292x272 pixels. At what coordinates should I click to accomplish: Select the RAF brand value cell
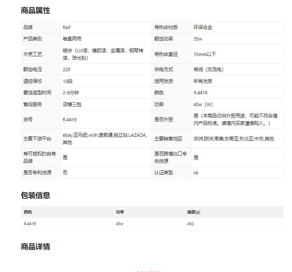coord(67,27)
